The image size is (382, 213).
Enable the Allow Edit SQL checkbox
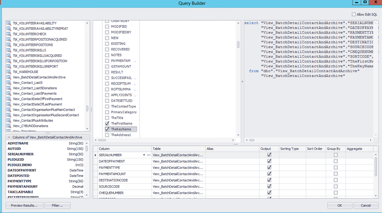pos(354,14)
